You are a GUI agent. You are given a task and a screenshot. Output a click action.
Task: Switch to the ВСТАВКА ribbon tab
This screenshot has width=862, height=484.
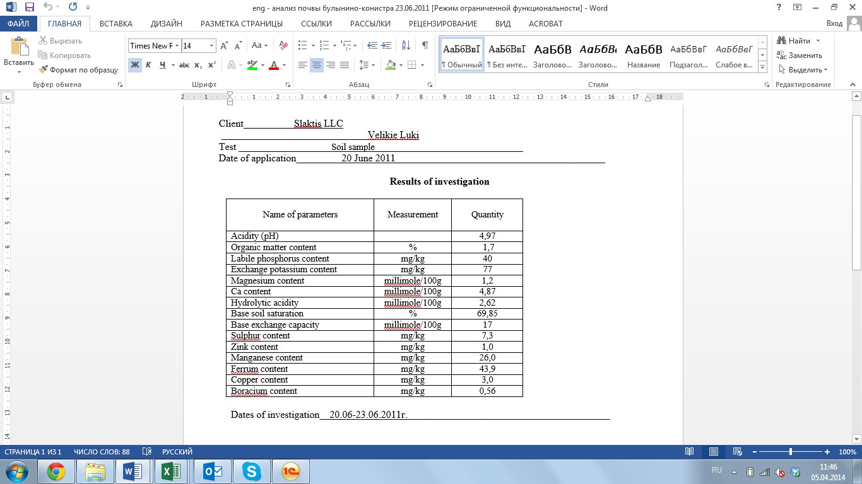pos(115,24)
